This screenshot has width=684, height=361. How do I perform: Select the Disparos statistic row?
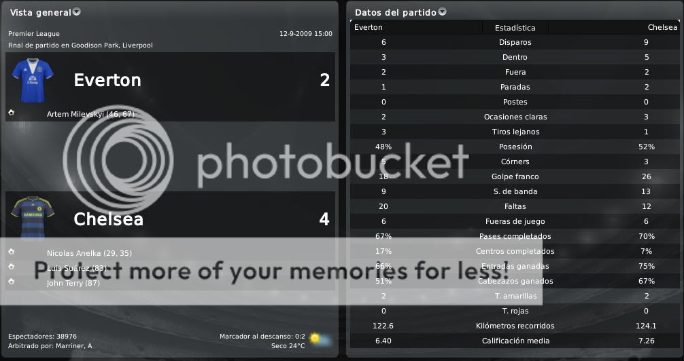tap(515, 42)
